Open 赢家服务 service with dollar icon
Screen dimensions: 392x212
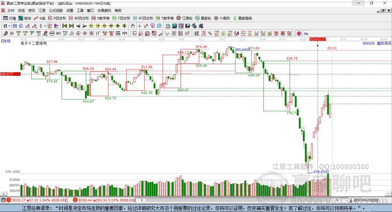pos(242,18)
